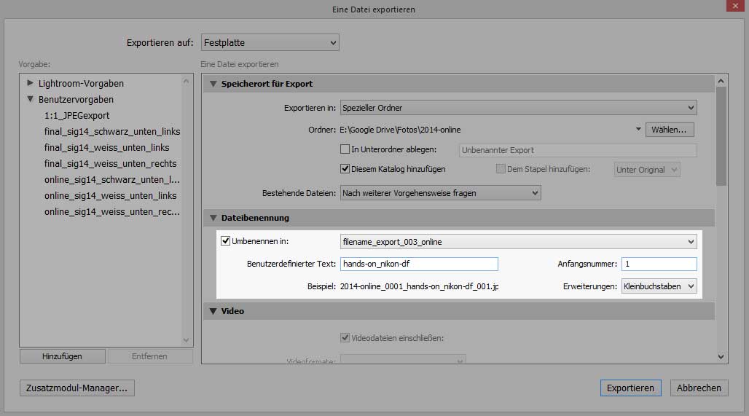Open the Exportieren auf dropdown

coord(269,43)
